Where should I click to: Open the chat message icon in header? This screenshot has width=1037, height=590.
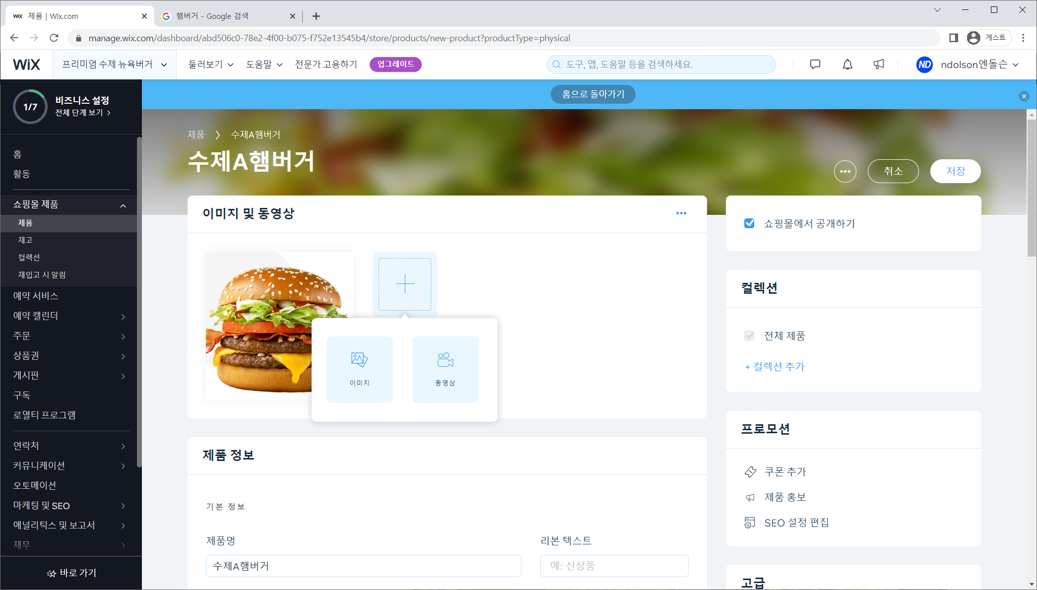click(x=815, y=65)
